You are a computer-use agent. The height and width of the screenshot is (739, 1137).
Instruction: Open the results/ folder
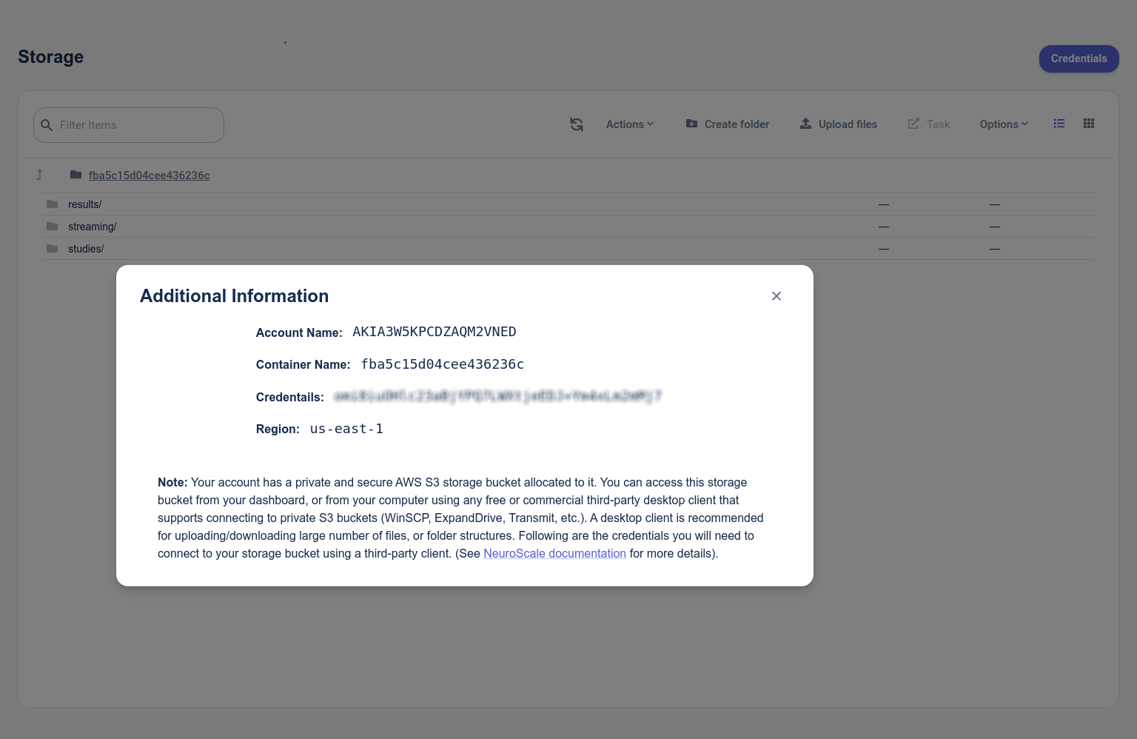[x=84, y=204]
